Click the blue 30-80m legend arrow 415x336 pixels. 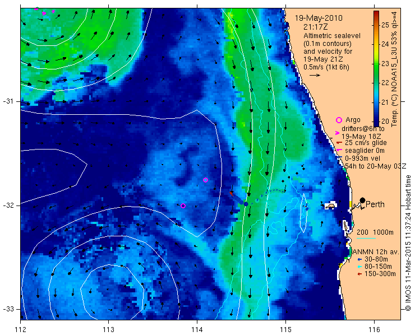click(359, 259)
